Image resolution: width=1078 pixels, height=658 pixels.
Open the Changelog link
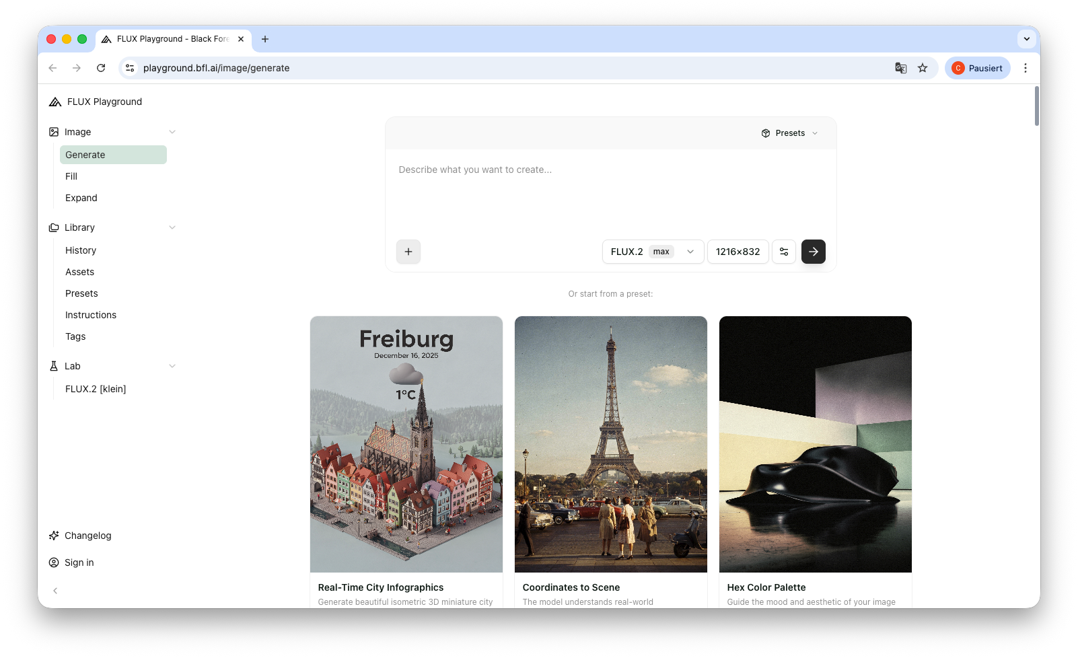[x=87, y=536]
